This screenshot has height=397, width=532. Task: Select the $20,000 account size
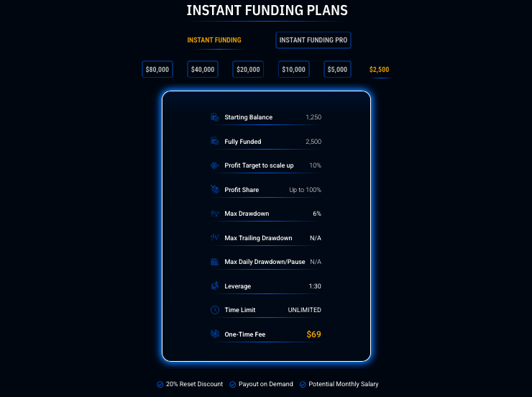(248, 69)
